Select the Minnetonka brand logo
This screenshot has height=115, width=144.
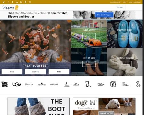click(x=54, y=84)
